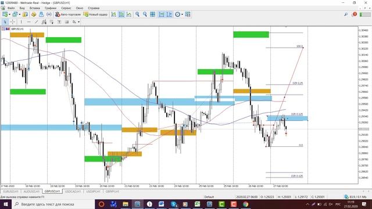
Task: Click the 83.9 / 0.1 Mb status text
Action: tap(358, 197)
